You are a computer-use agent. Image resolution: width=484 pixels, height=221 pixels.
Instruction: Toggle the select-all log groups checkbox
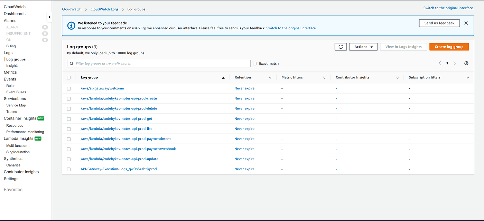point(69,78)
